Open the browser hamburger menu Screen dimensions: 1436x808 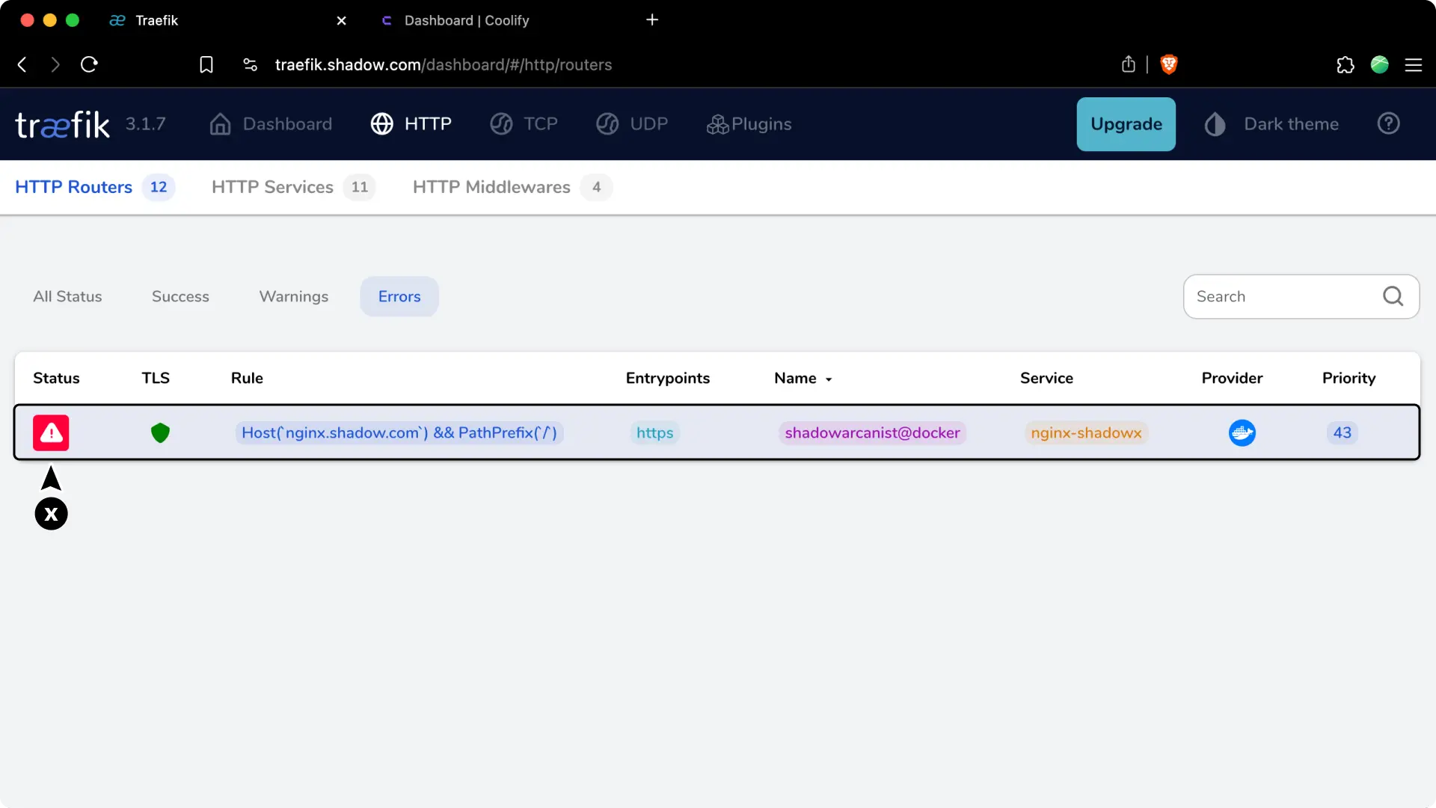(x=1413, y=64)
